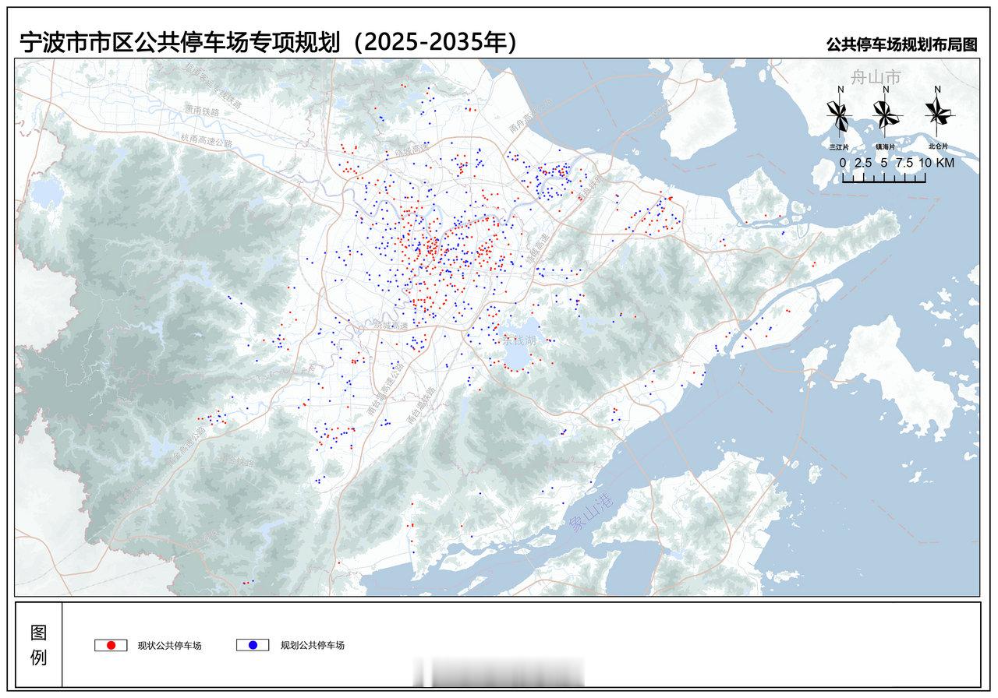Viewport: 998px width, 698px height.
Task: Click the 现状公共停车场 legend text
Action: coord(169,645)
